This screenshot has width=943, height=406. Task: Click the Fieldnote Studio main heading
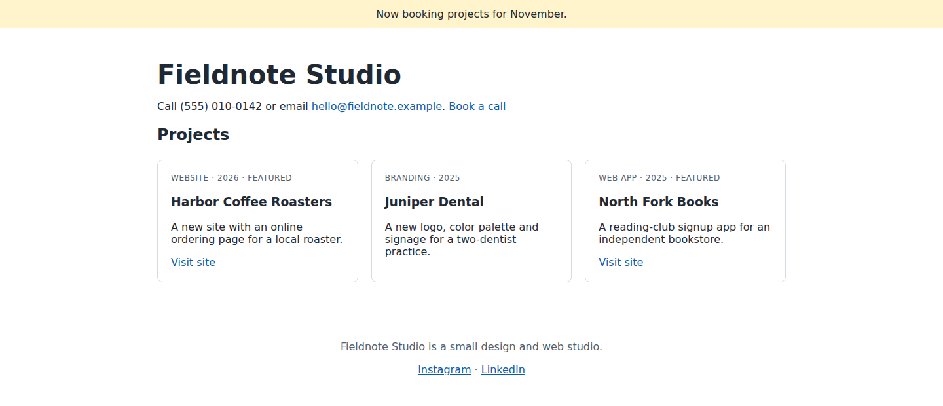279,75
